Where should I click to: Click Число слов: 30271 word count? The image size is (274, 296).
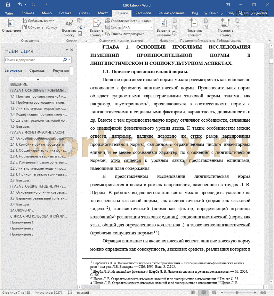[49, 293]
